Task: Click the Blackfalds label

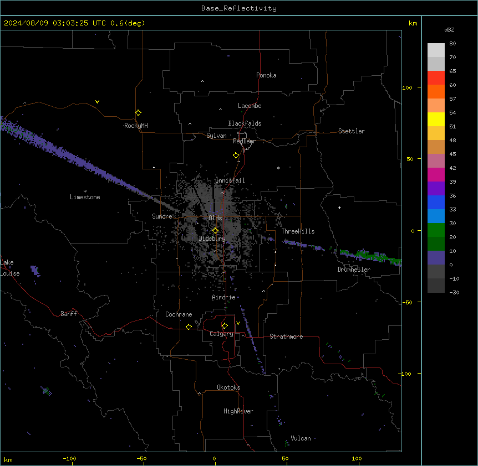Action: (245, 123)
